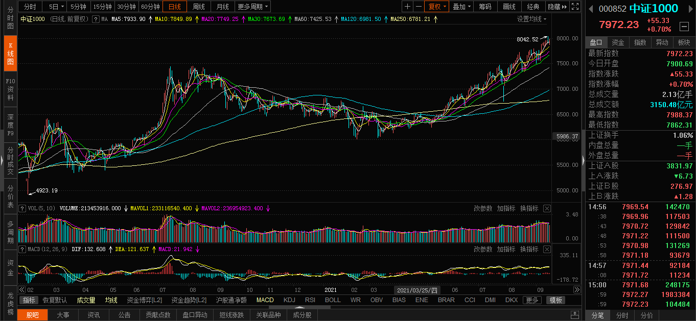Viewport: 696px width, 321px height.
Task: Open help for the MACD indicator
Action: coord(22,249)
